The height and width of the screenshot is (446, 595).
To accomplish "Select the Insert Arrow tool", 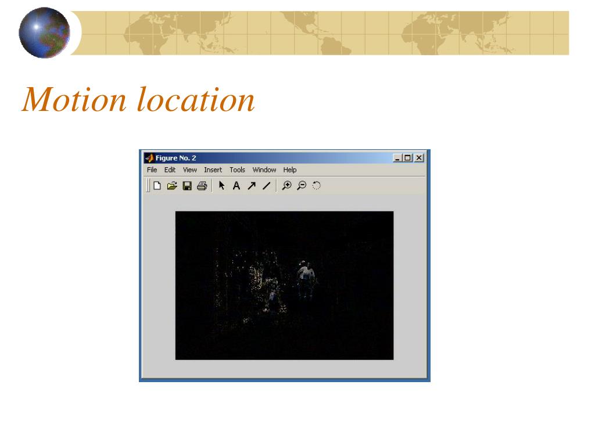I will tap(252, 185).
